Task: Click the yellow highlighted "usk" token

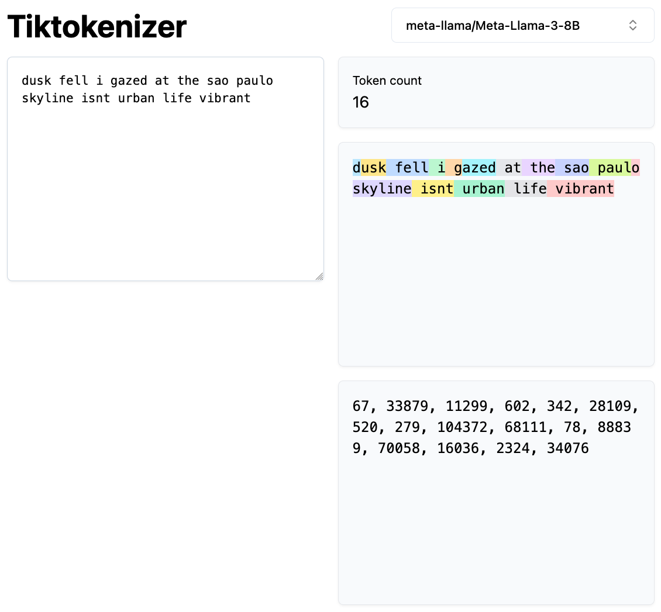Action: coord(374,168)
